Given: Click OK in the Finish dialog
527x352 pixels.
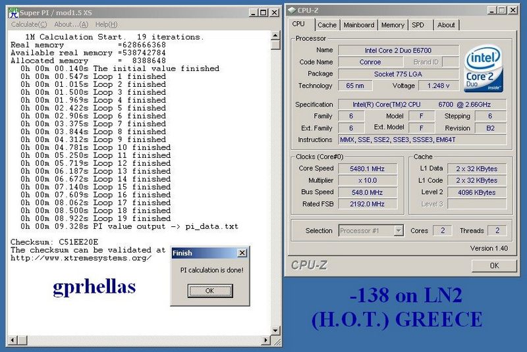Looking at the screenshot, I should [209, 291].
